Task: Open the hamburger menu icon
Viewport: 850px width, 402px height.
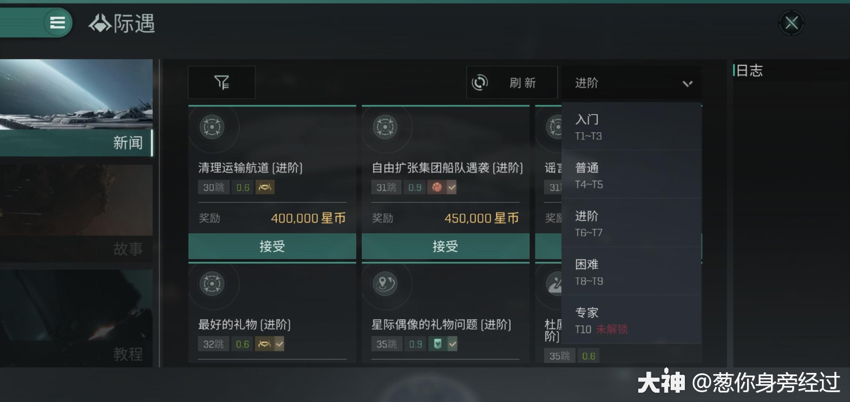Action: [57, 23]
